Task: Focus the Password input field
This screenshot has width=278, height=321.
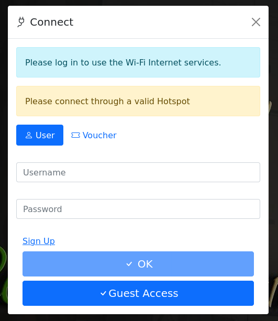Action: point(138,209)
